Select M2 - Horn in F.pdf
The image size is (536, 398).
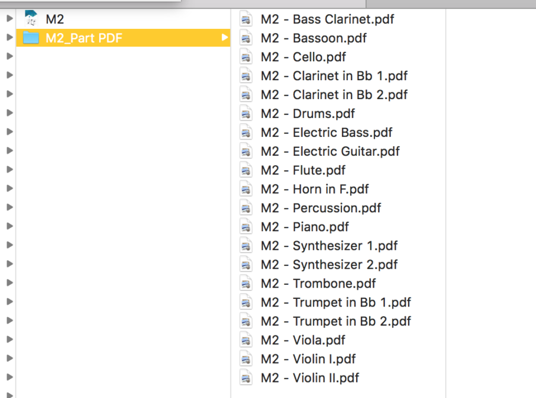[x=315, y=189]
